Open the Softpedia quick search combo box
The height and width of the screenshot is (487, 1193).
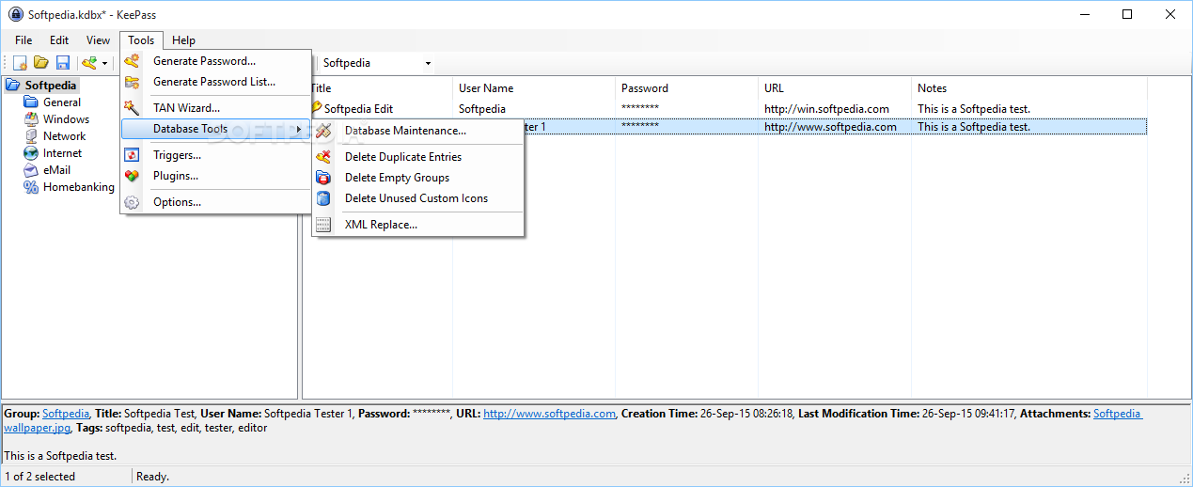pos(375,63)
